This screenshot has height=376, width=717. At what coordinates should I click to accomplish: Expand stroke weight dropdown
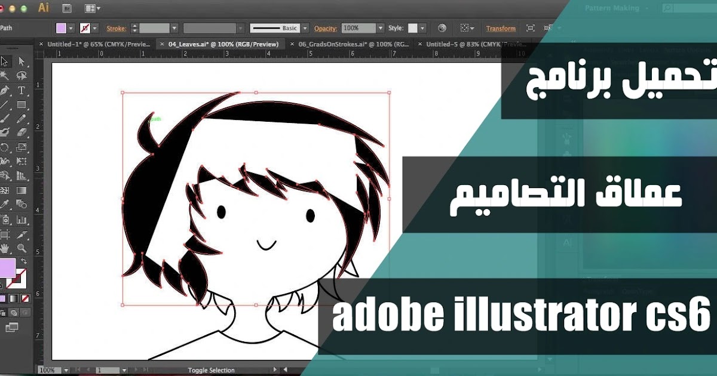tap(174, 28)
